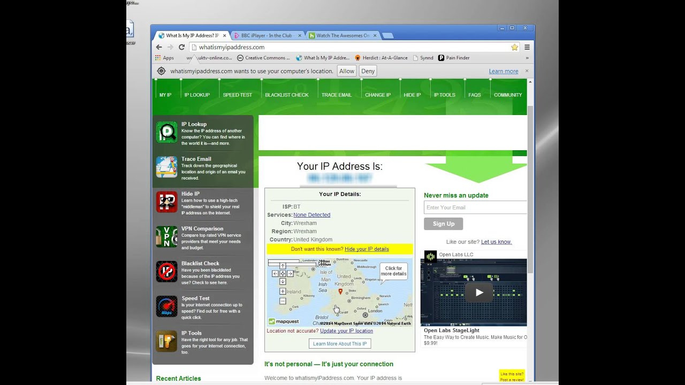The width and height of the screenshot is (685, 385).
Task: Open the Pain Finder bookmark
Action: 454,58
